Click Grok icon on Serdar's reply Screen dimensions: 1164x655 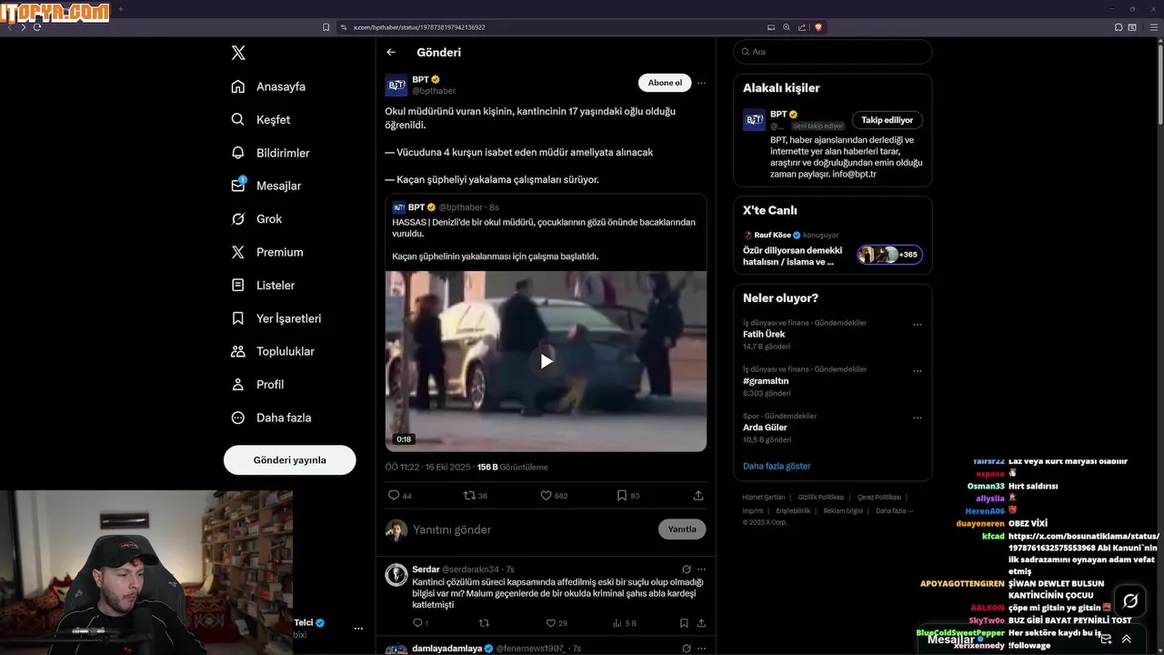(687, 569)
